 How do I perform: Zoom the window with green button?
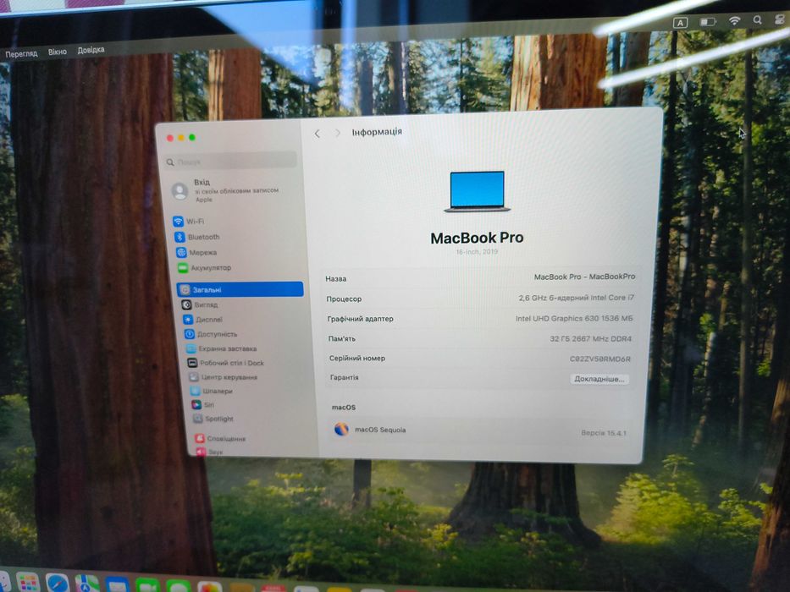[x=192, y=137]
